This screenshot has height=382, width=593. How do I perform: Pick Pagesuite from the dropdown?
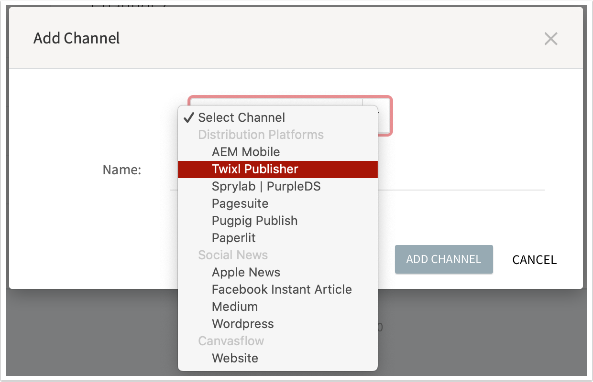(x=278, y=203)
